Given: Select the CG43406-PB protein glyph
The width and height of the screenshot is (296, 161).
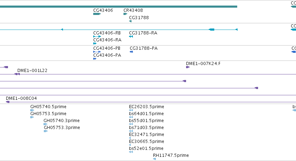Looking at the screenshot, I should (97, 52).
